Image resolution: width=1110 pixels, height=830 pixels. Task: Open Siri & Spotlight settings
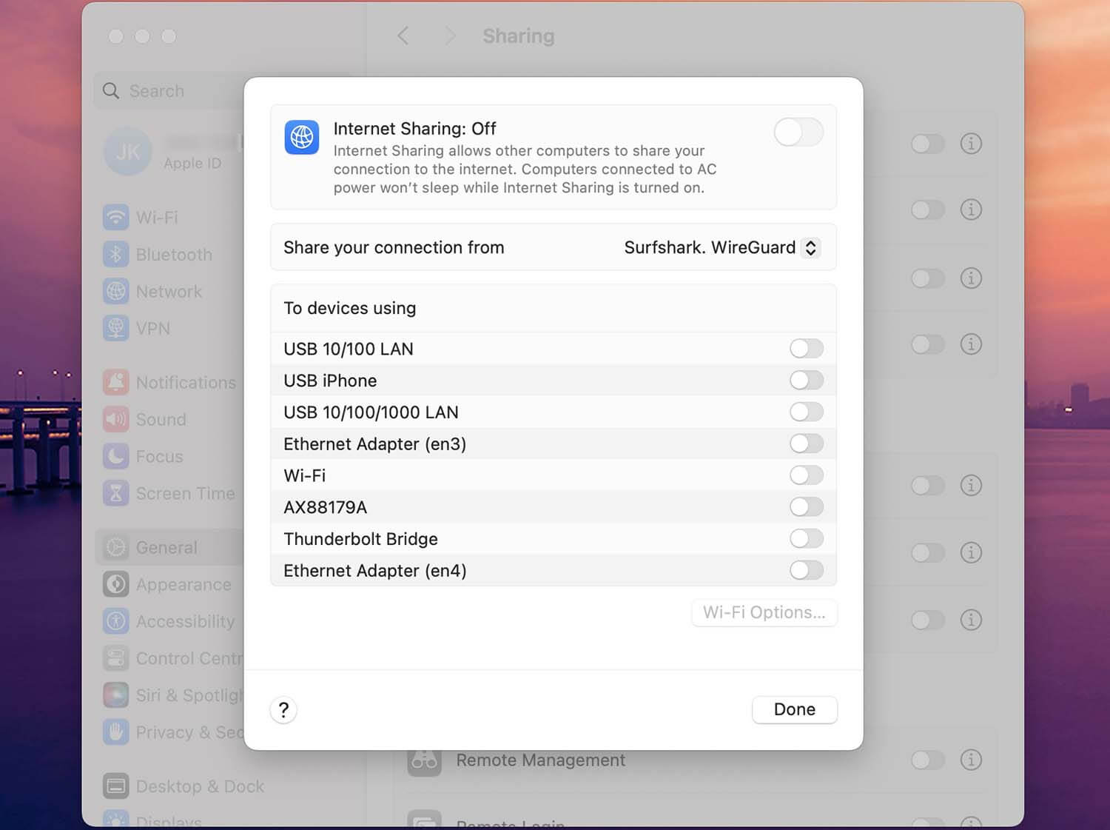point(185,695)
